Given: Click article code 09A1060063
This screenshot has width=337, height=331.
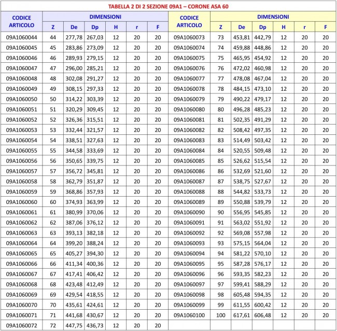Looking at the screenshot, I should pos(21,233).
